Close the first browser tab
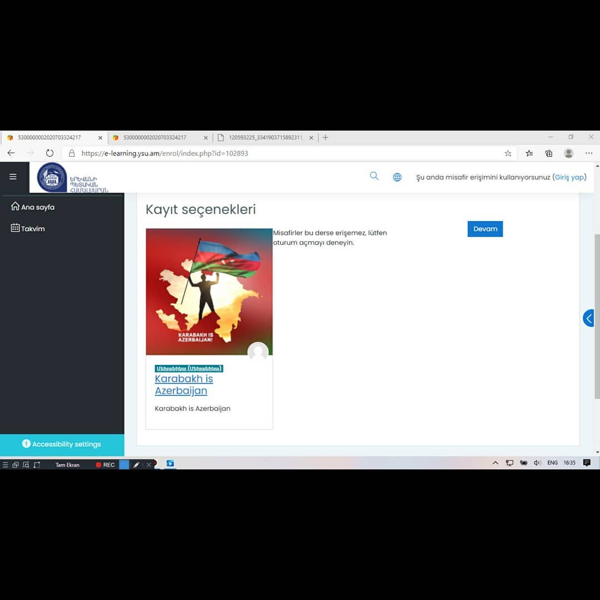The image size is (600, 600). (x=100, y=137)
